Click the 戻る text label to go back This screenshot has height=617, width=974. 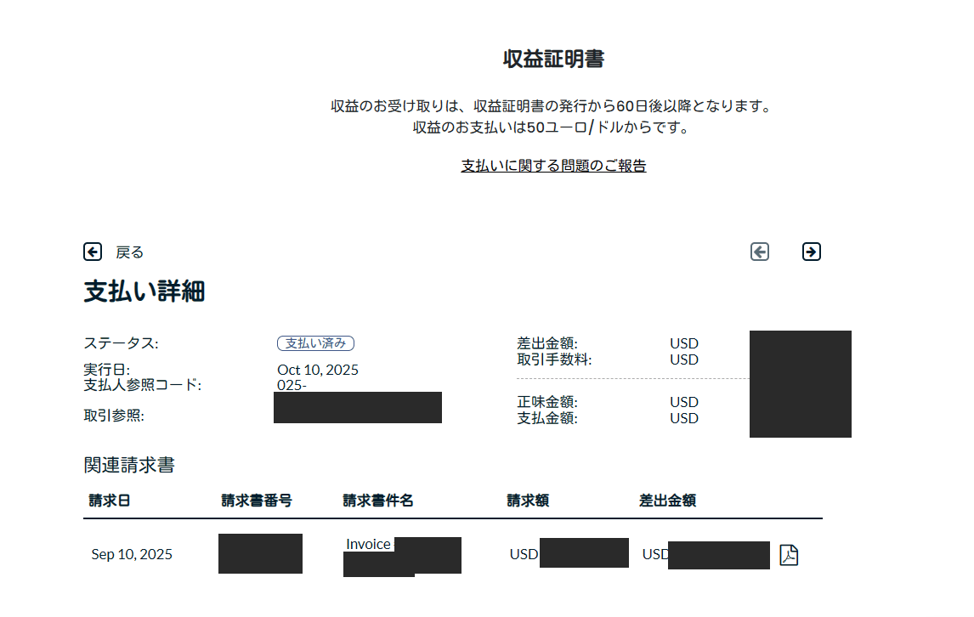129,252
